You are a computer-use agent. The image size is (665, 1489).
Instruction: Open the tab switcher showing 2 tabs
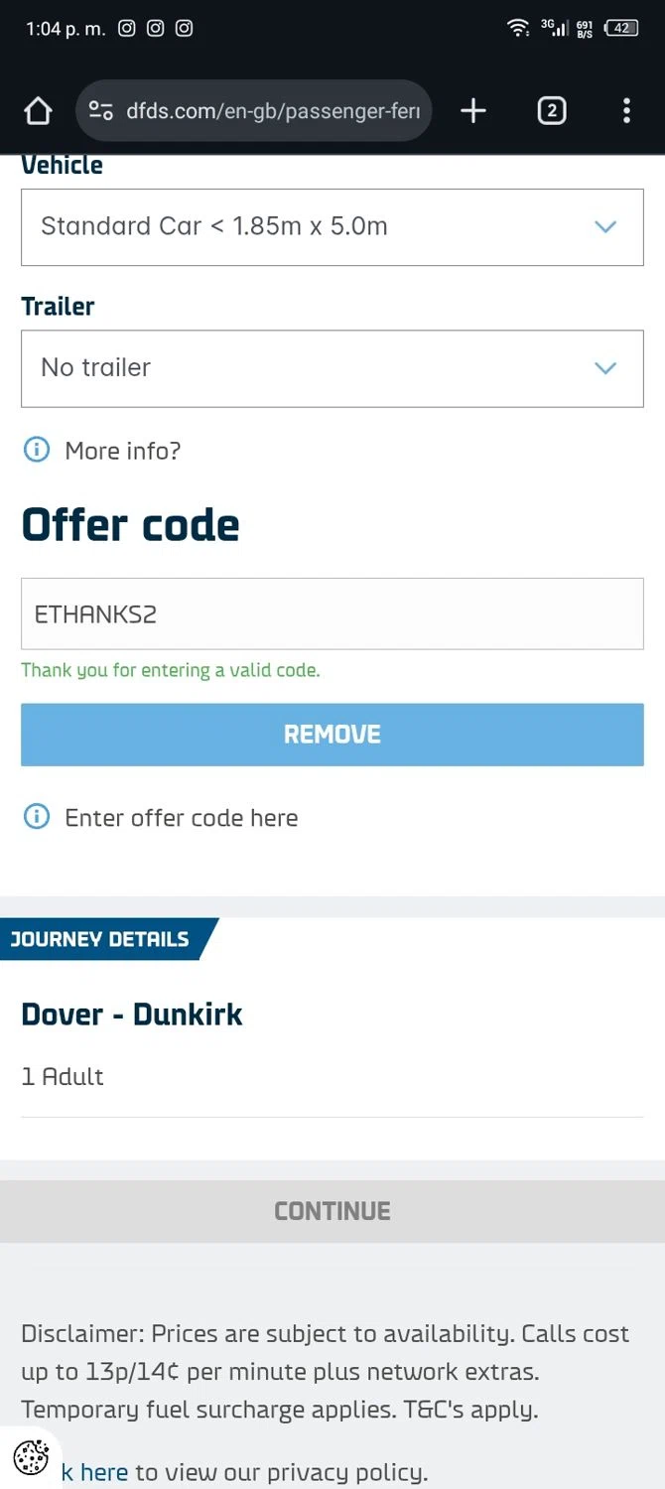point(552,111)
